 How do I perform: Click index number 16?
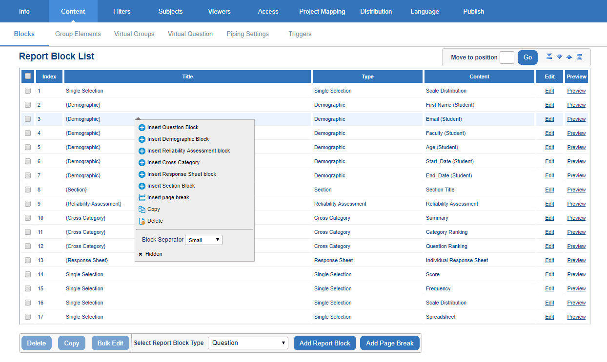40,303
